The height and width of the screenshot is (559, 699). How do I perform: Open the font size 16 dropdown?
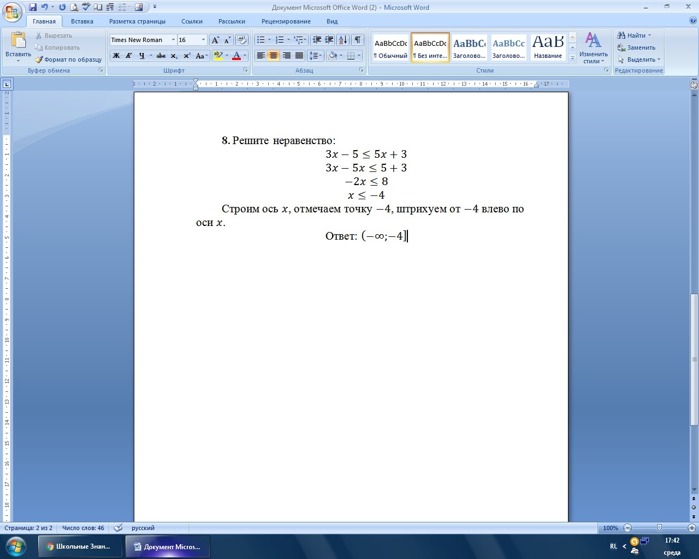[203, 40]
